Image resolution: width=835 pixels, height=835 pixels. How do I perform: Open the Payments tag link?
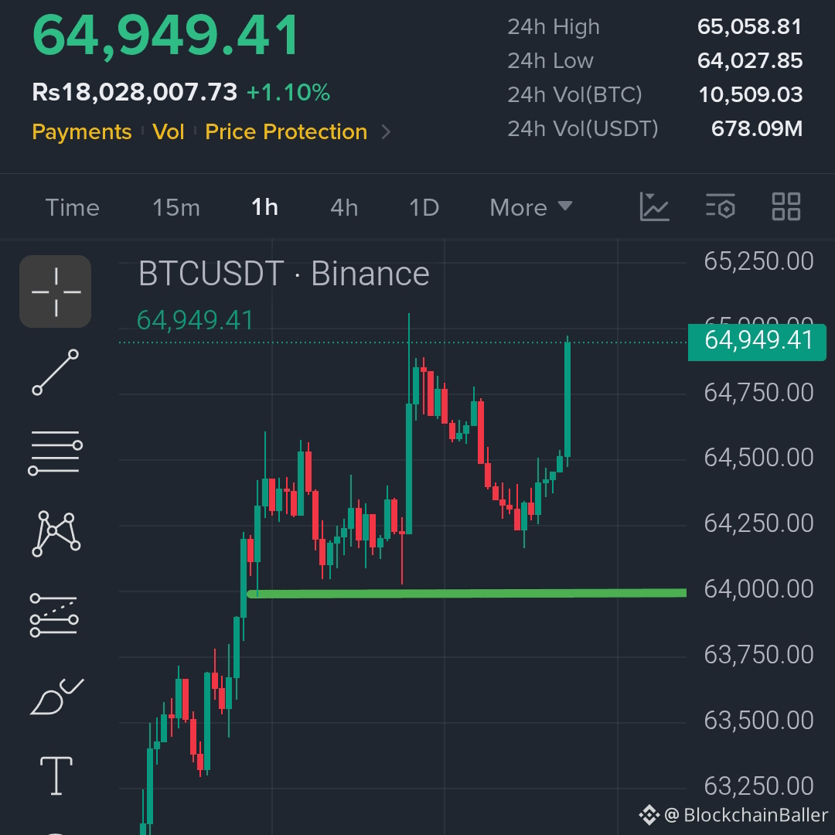81,131
